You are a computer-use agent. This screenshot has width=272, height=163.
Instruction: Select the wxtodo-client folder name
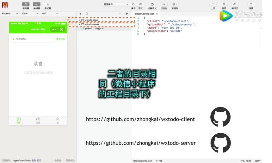[92, 20]
